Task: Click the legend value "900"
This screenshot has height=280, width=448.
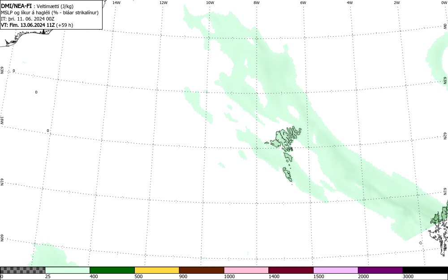Action: [x=183, y=276]
